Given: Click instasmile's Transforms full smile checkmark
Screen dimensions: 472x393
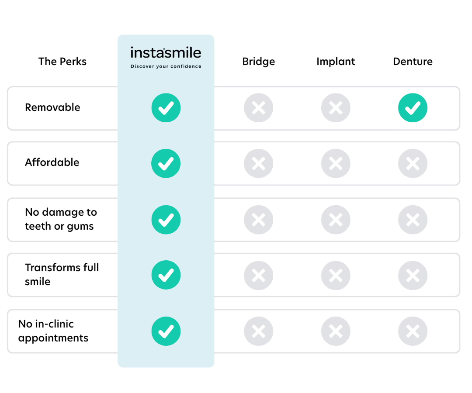Looking at the screenshot, I should click(x=166, y=275).
